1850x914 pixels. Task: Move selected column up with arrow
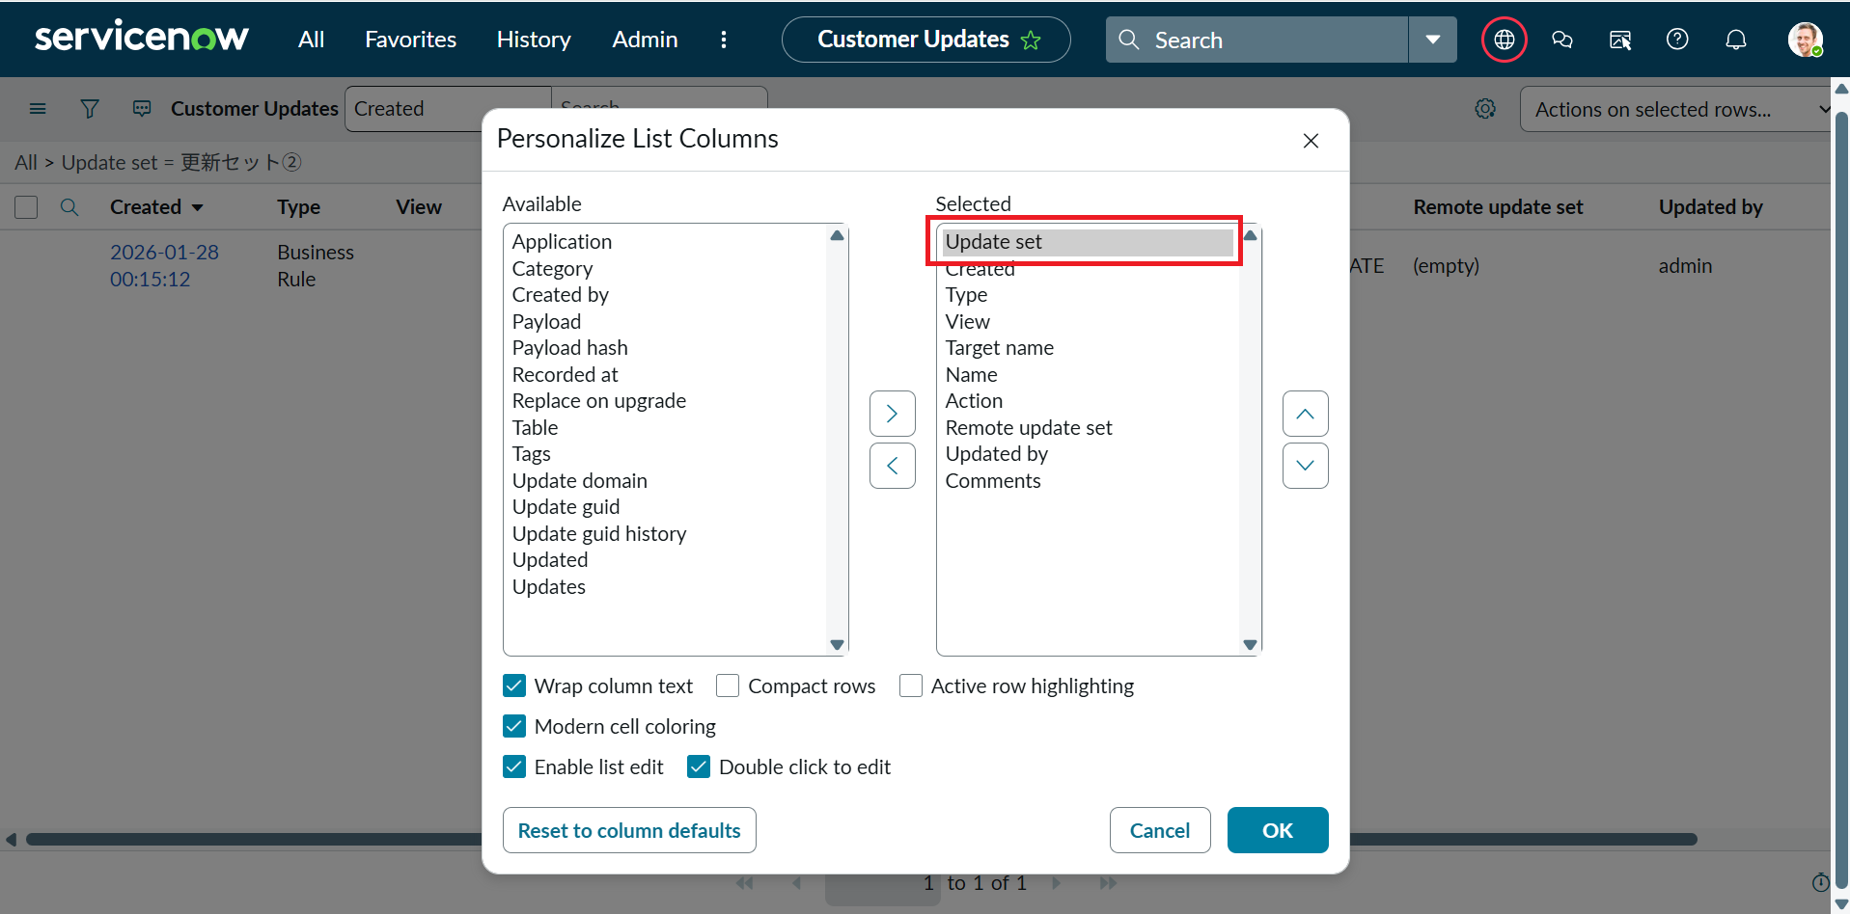pos(1305,414)
